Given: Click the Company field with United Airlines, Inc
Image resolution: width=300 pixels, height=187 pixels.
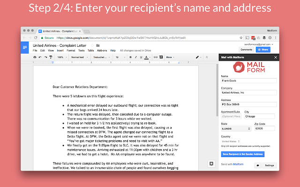Looking at the screenshot, I should click(249, 93).
